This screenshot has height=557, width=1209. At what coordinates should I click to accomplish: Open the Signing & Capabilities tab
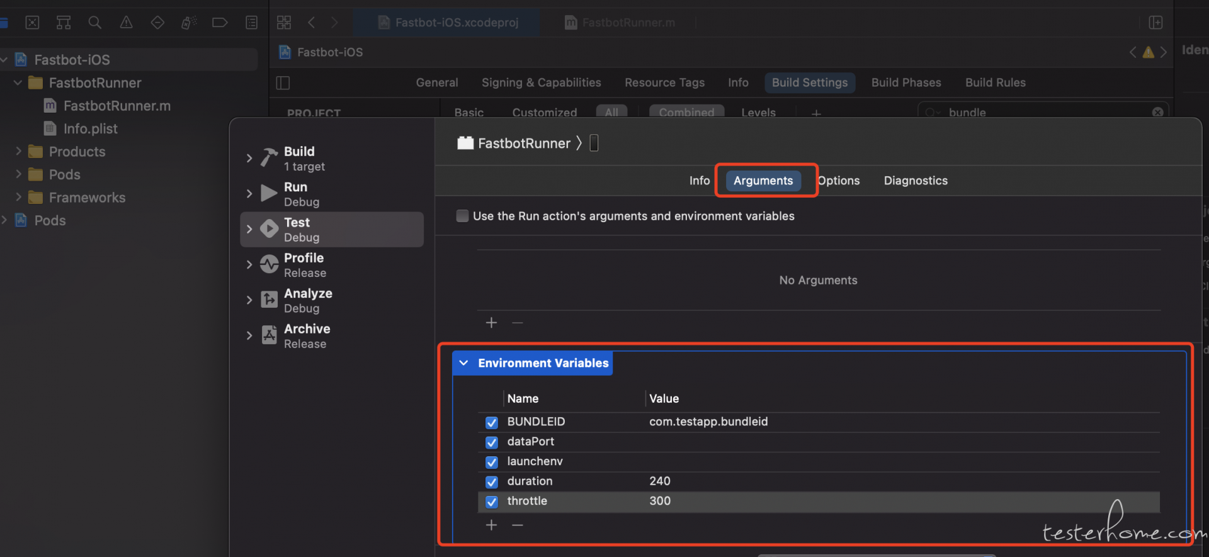(541, 82)
